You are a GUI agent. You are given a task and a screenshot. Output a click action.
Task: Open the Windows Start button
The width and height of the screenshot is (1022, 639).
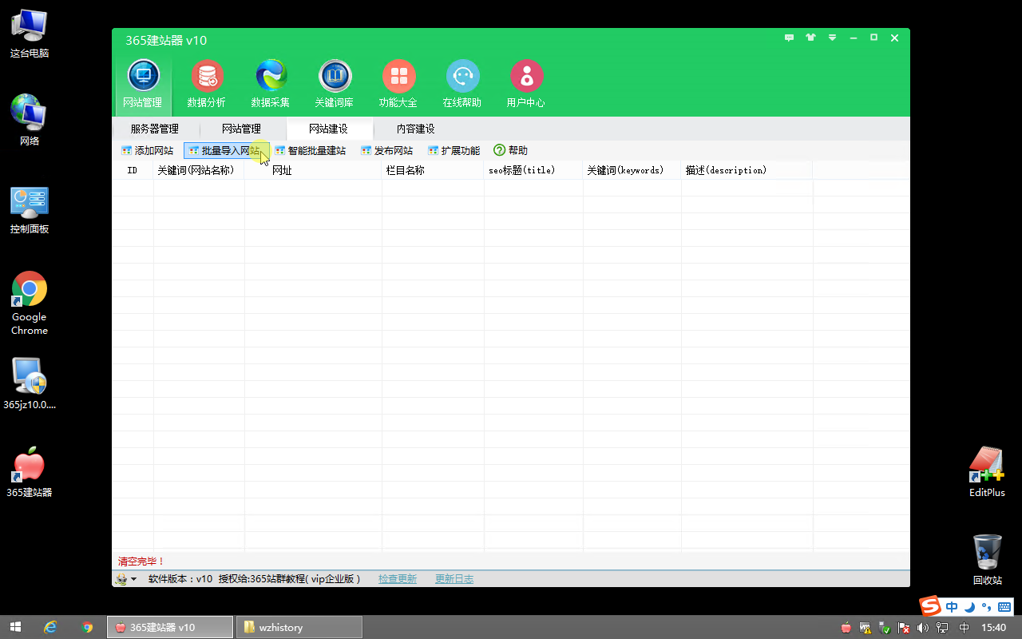tap(15, 627)
